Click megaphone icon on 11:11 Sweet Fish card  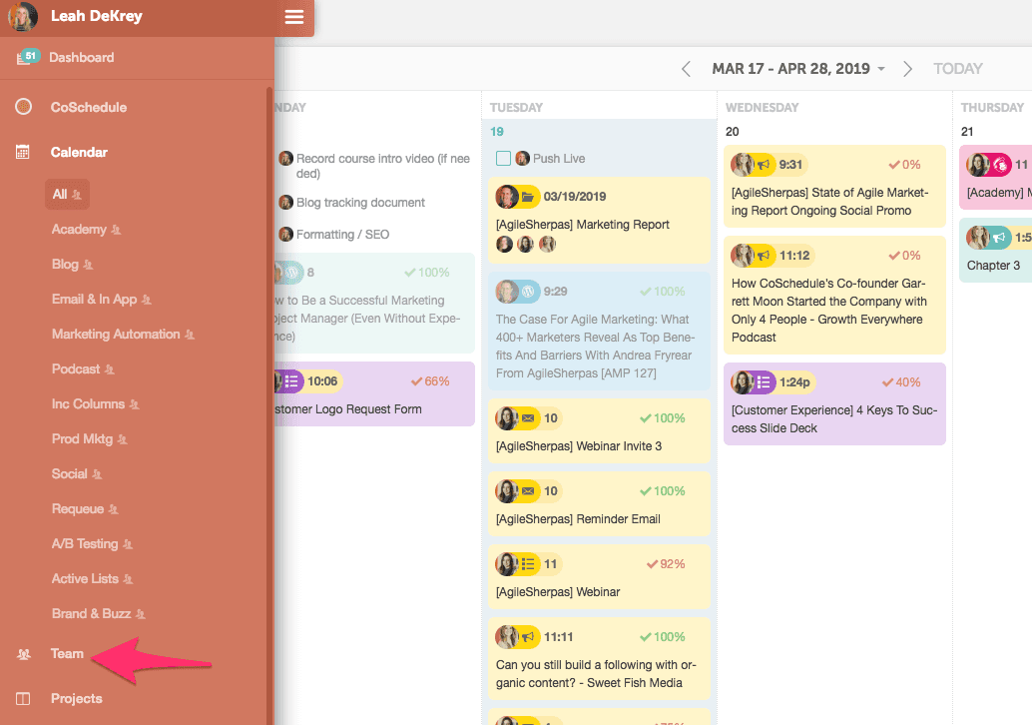[x=528, y=637]
